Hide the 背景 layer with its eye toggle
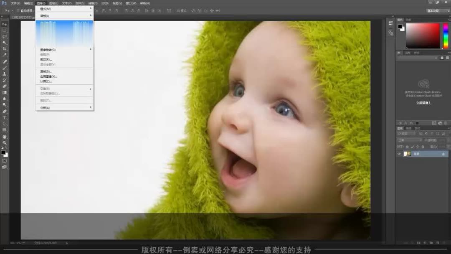The height and width of the screenshot is (254, 451). point(398,153)
